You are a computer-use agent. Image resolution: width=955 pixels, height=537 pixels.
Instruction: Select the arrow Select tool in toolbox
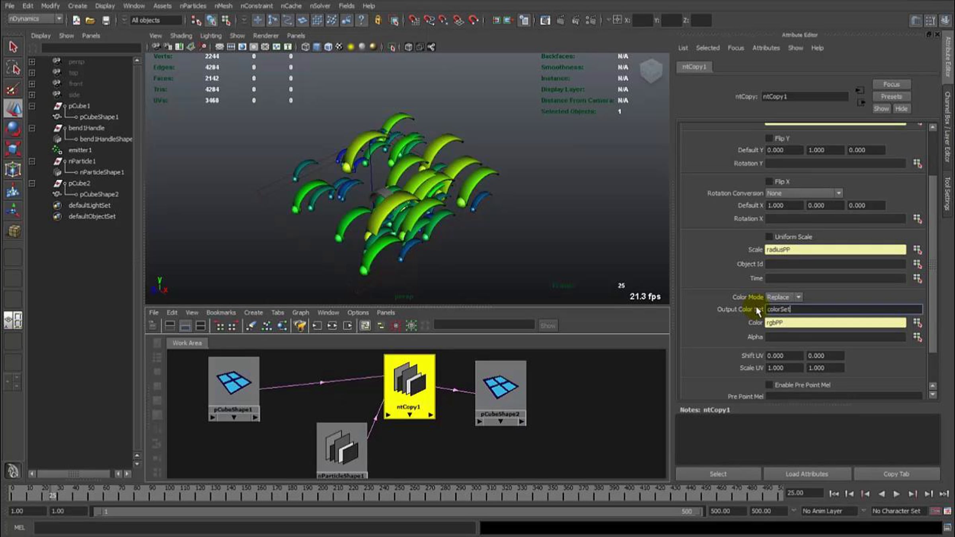coord(13,47)
